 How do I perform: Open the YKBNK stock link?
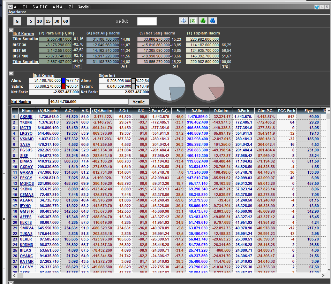point(26,122)
